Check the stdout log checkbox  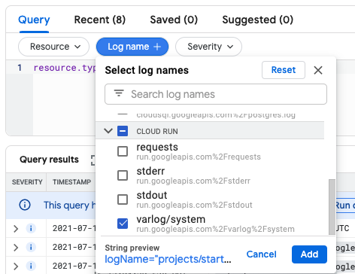pos(123,199)
